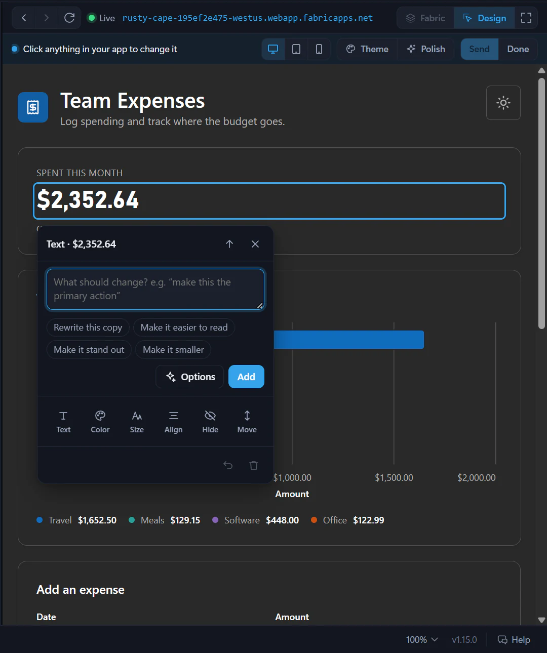Delete element with trash icon
The width and height of the screenshot is (547, 653).
[x=254, y=465]
